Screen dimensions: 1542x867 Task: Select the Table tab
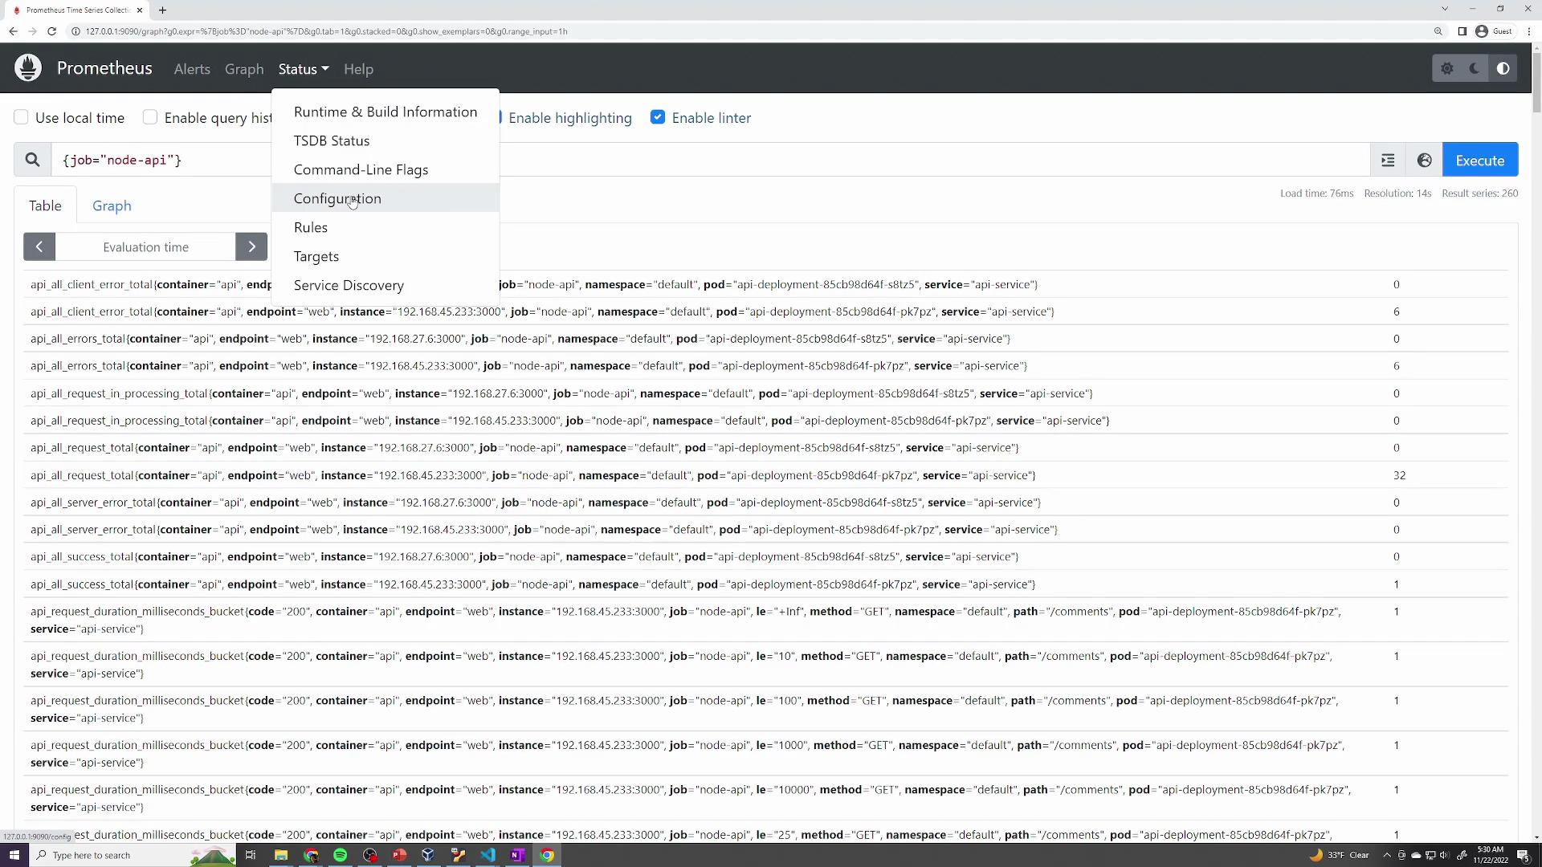[x=45, y=206]
